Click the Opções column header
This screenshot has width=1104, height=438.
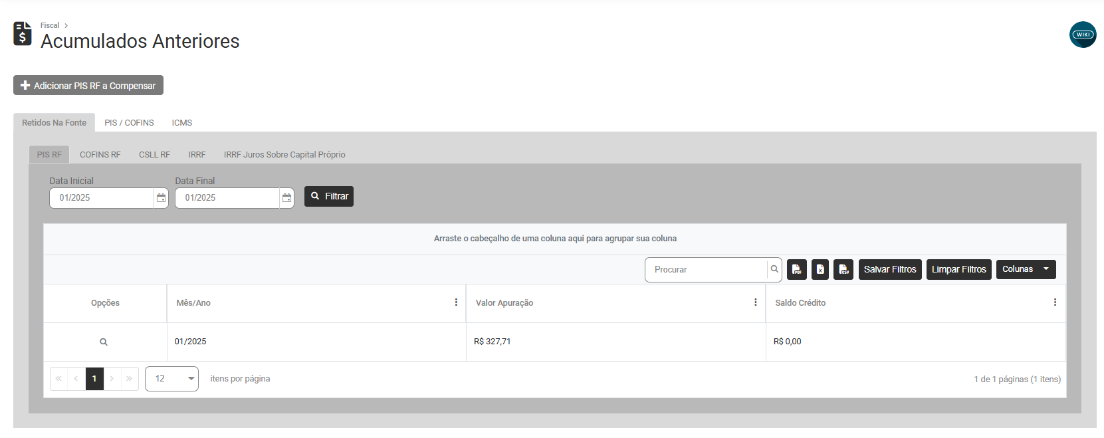click(105, 303)
